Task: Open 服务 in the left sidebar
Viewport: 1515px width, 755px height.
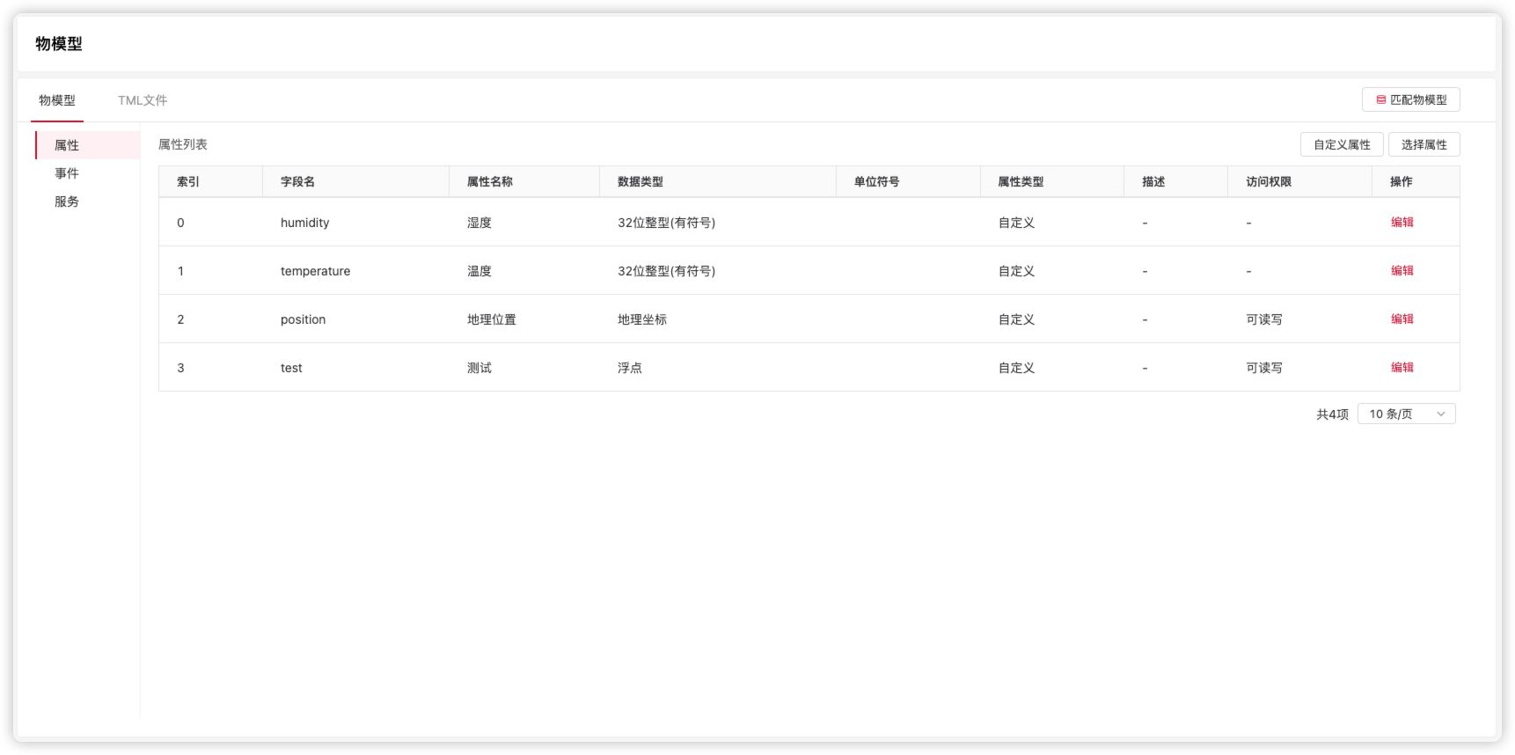Action: [67, 202]
